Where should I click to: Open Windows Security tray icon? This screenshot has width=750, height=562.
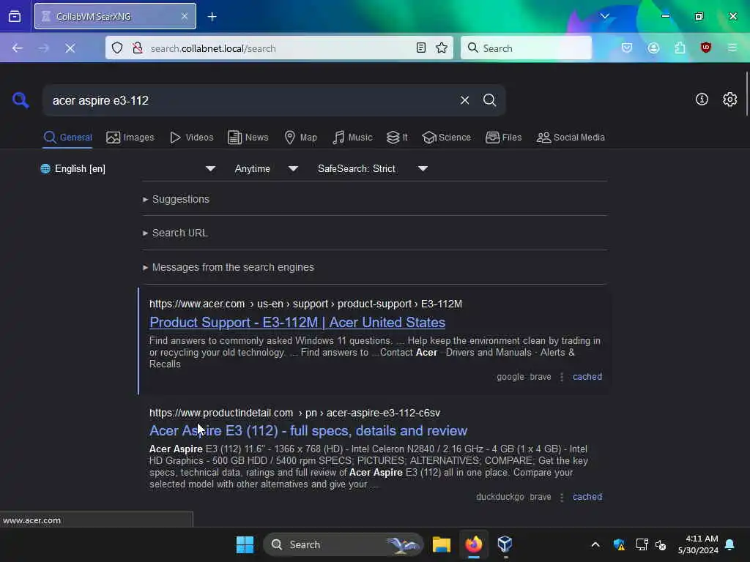tap(619, 544)
